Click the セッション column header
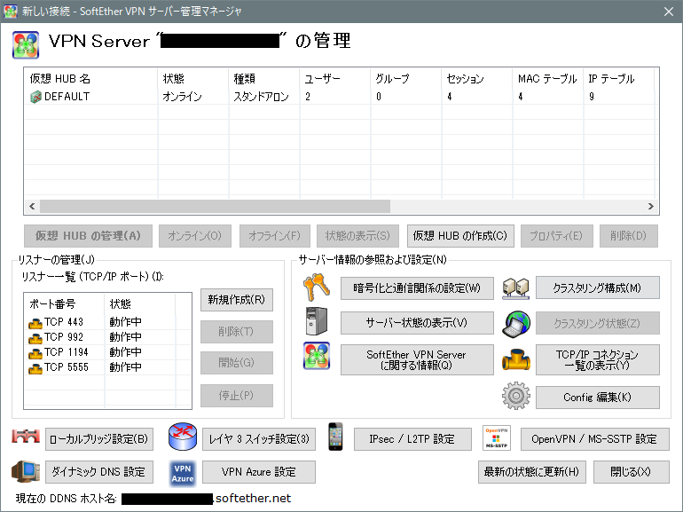This screenshot has width=683, height=512. click(x=477, y=79)
